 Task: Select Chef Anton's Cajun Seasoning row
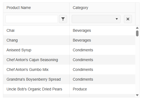pos(69,60)
